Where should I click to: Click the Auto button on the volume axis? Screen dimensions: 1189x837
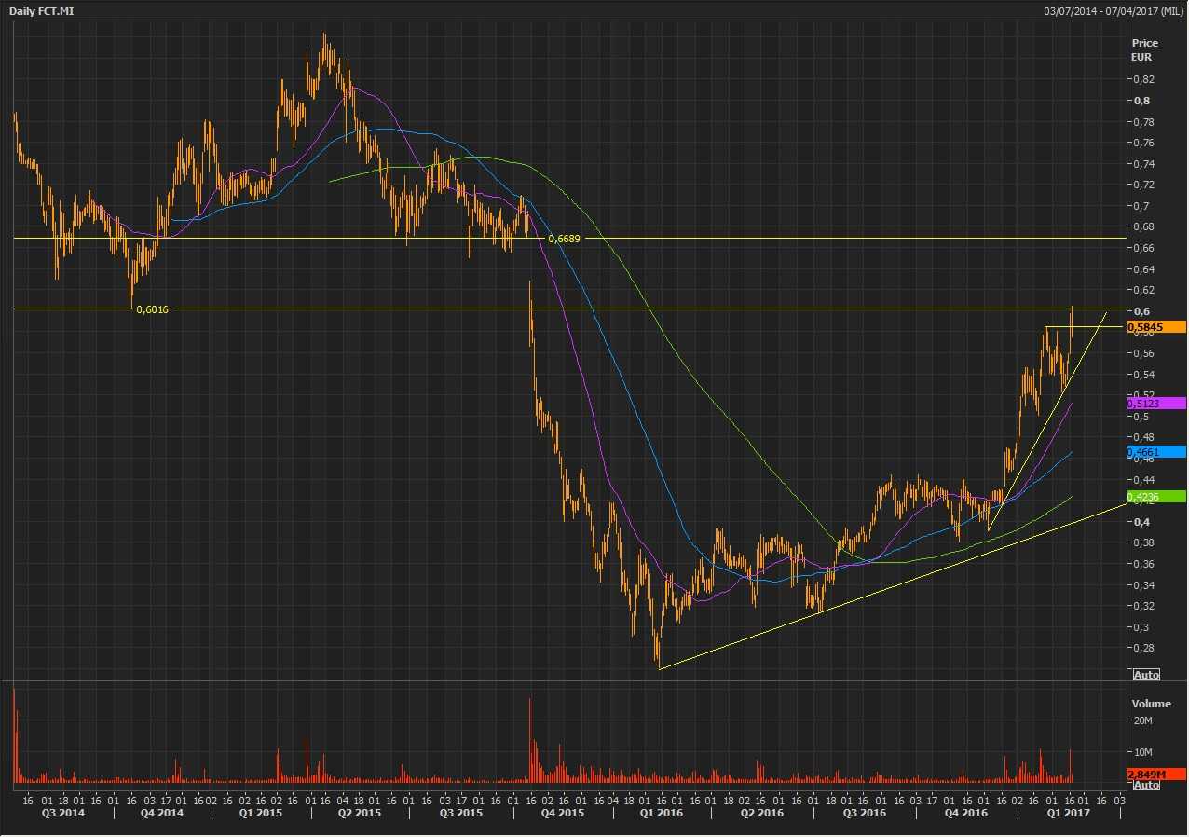coord(1146,785)
